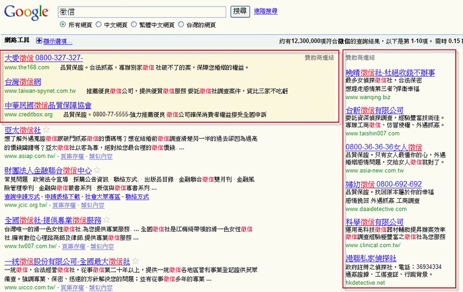The image size is (463, 292).
Task: Click the 網路工具 label
Action: [x=17, y=40]
